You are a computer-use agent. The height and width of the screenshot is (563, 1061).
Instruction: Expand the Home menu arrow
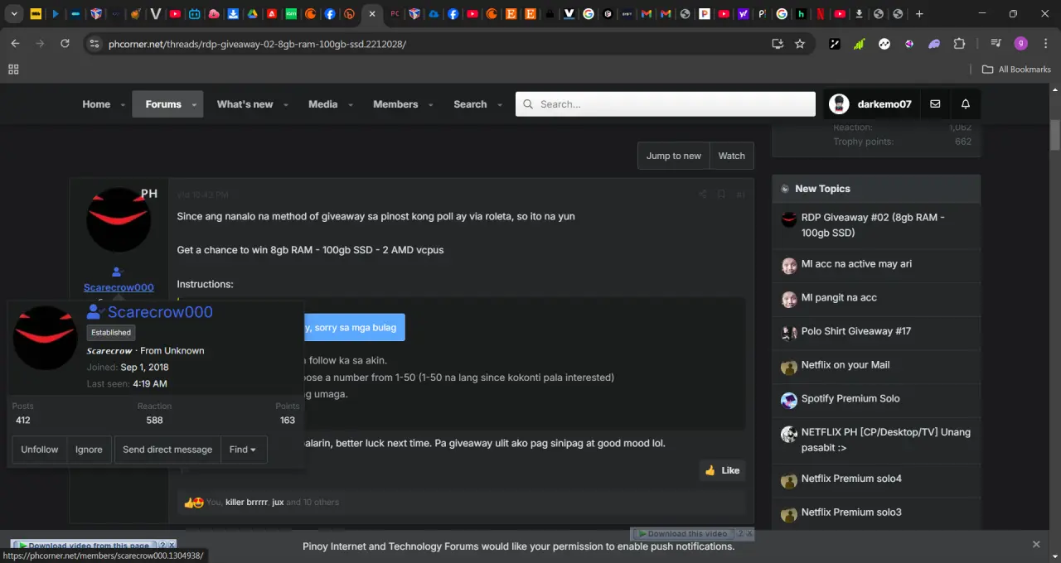[124, 105]
